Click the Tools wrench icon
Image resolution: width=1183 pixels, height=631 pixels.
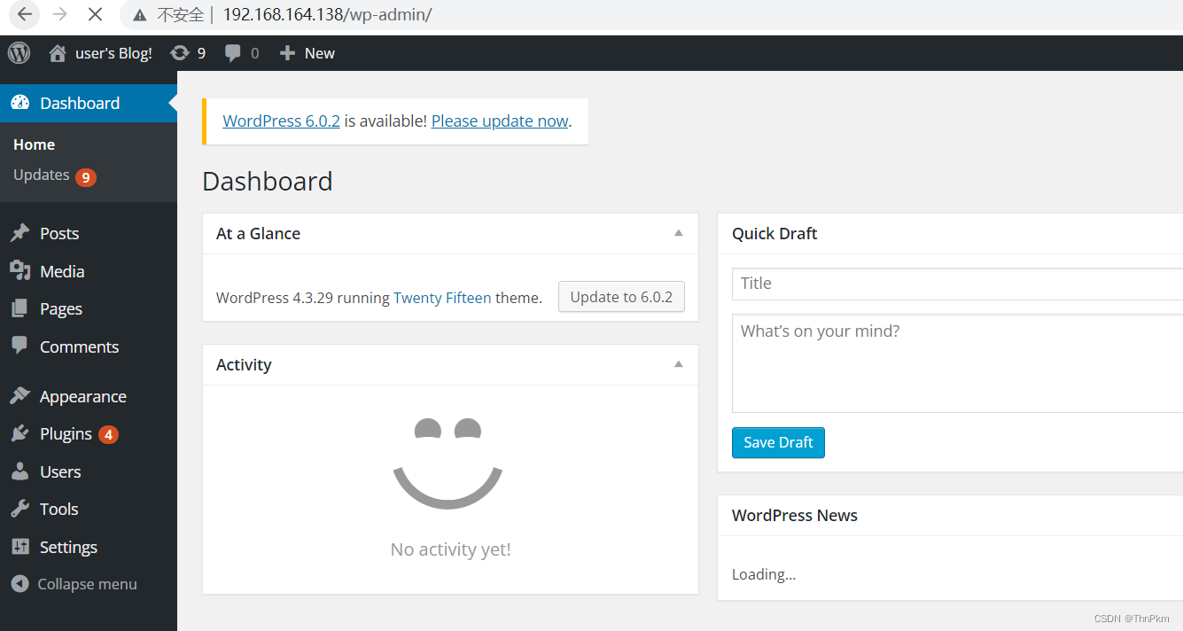coord(19,509)
